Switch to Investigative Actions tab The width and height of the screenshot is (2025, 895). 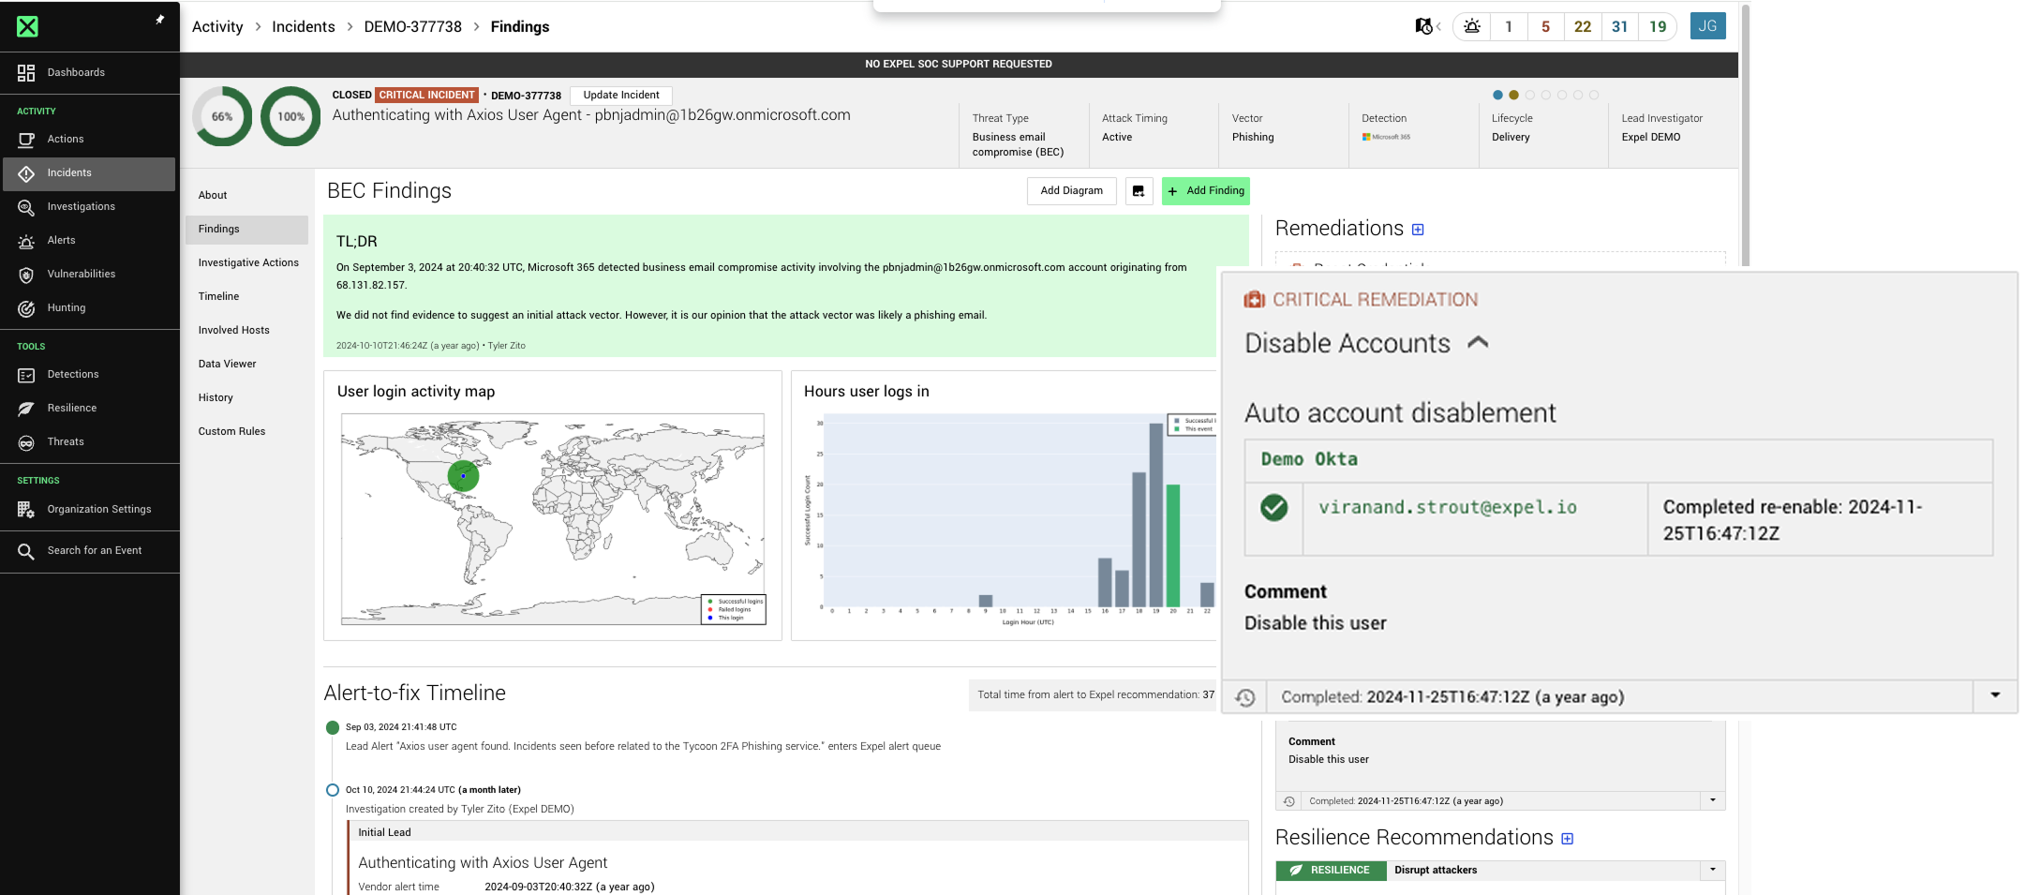coord(246,263)
